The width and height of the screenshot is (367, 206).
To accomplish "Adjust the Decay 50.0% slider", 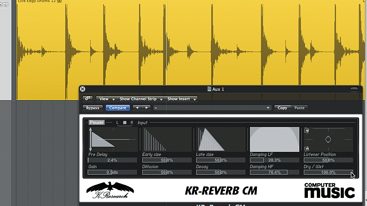I will [221, 172].
